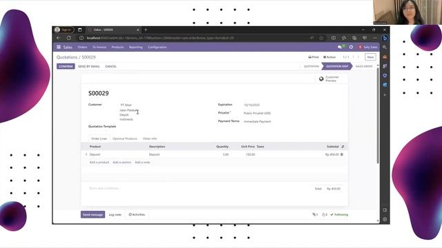Screen dimensions: 442x248
Task: Go to next record arrow
Action: (x=358, y=57)
